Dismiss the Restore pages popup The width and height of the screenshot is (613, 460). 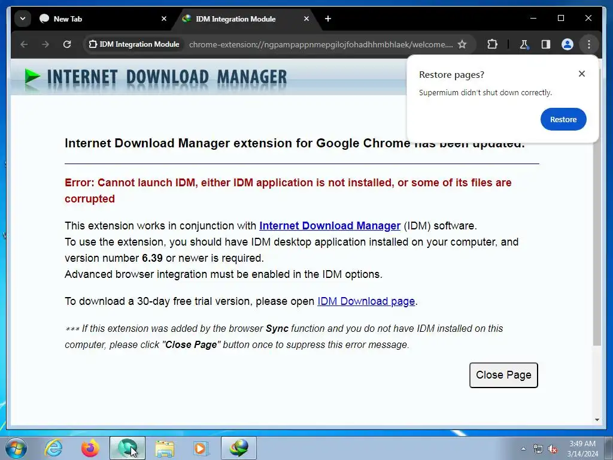click(582, 74)
